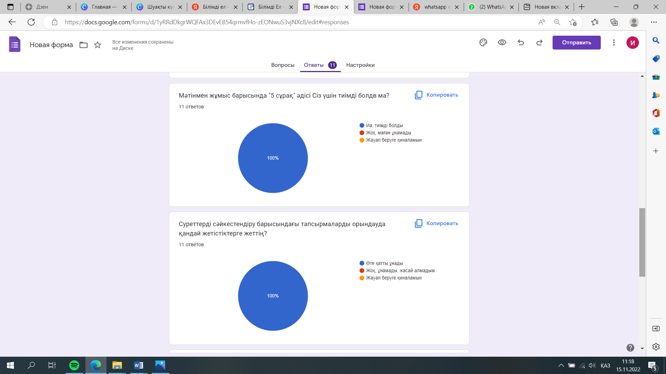Open Spotify from the taskbar
The width and height of the screenshot is (666, 374).
coord(74,365)
